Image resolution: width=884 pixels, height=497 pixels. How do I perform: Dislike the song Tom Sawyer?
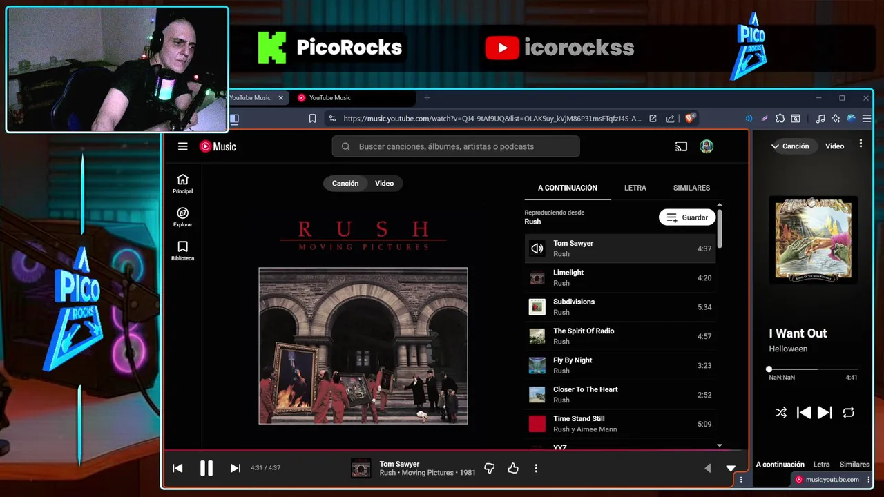[x=490, y=468]
